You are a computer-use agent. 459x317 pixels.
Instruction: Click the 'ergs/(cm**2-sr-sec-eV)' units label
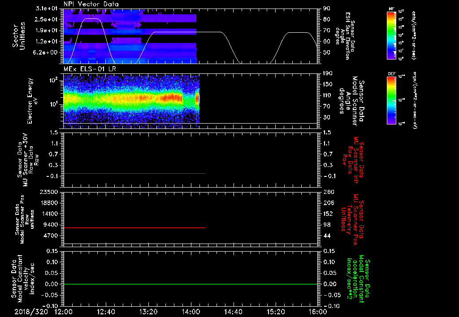[x=415, y=100]
